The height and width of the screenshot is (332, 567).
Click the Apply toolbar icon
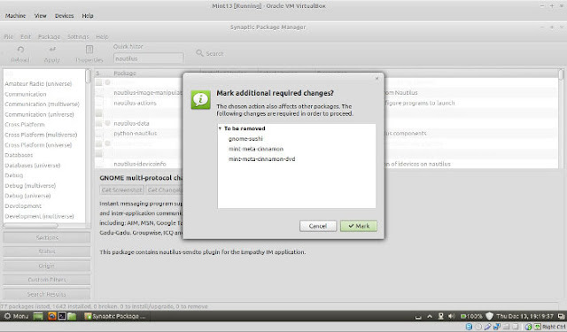(52, 49)
